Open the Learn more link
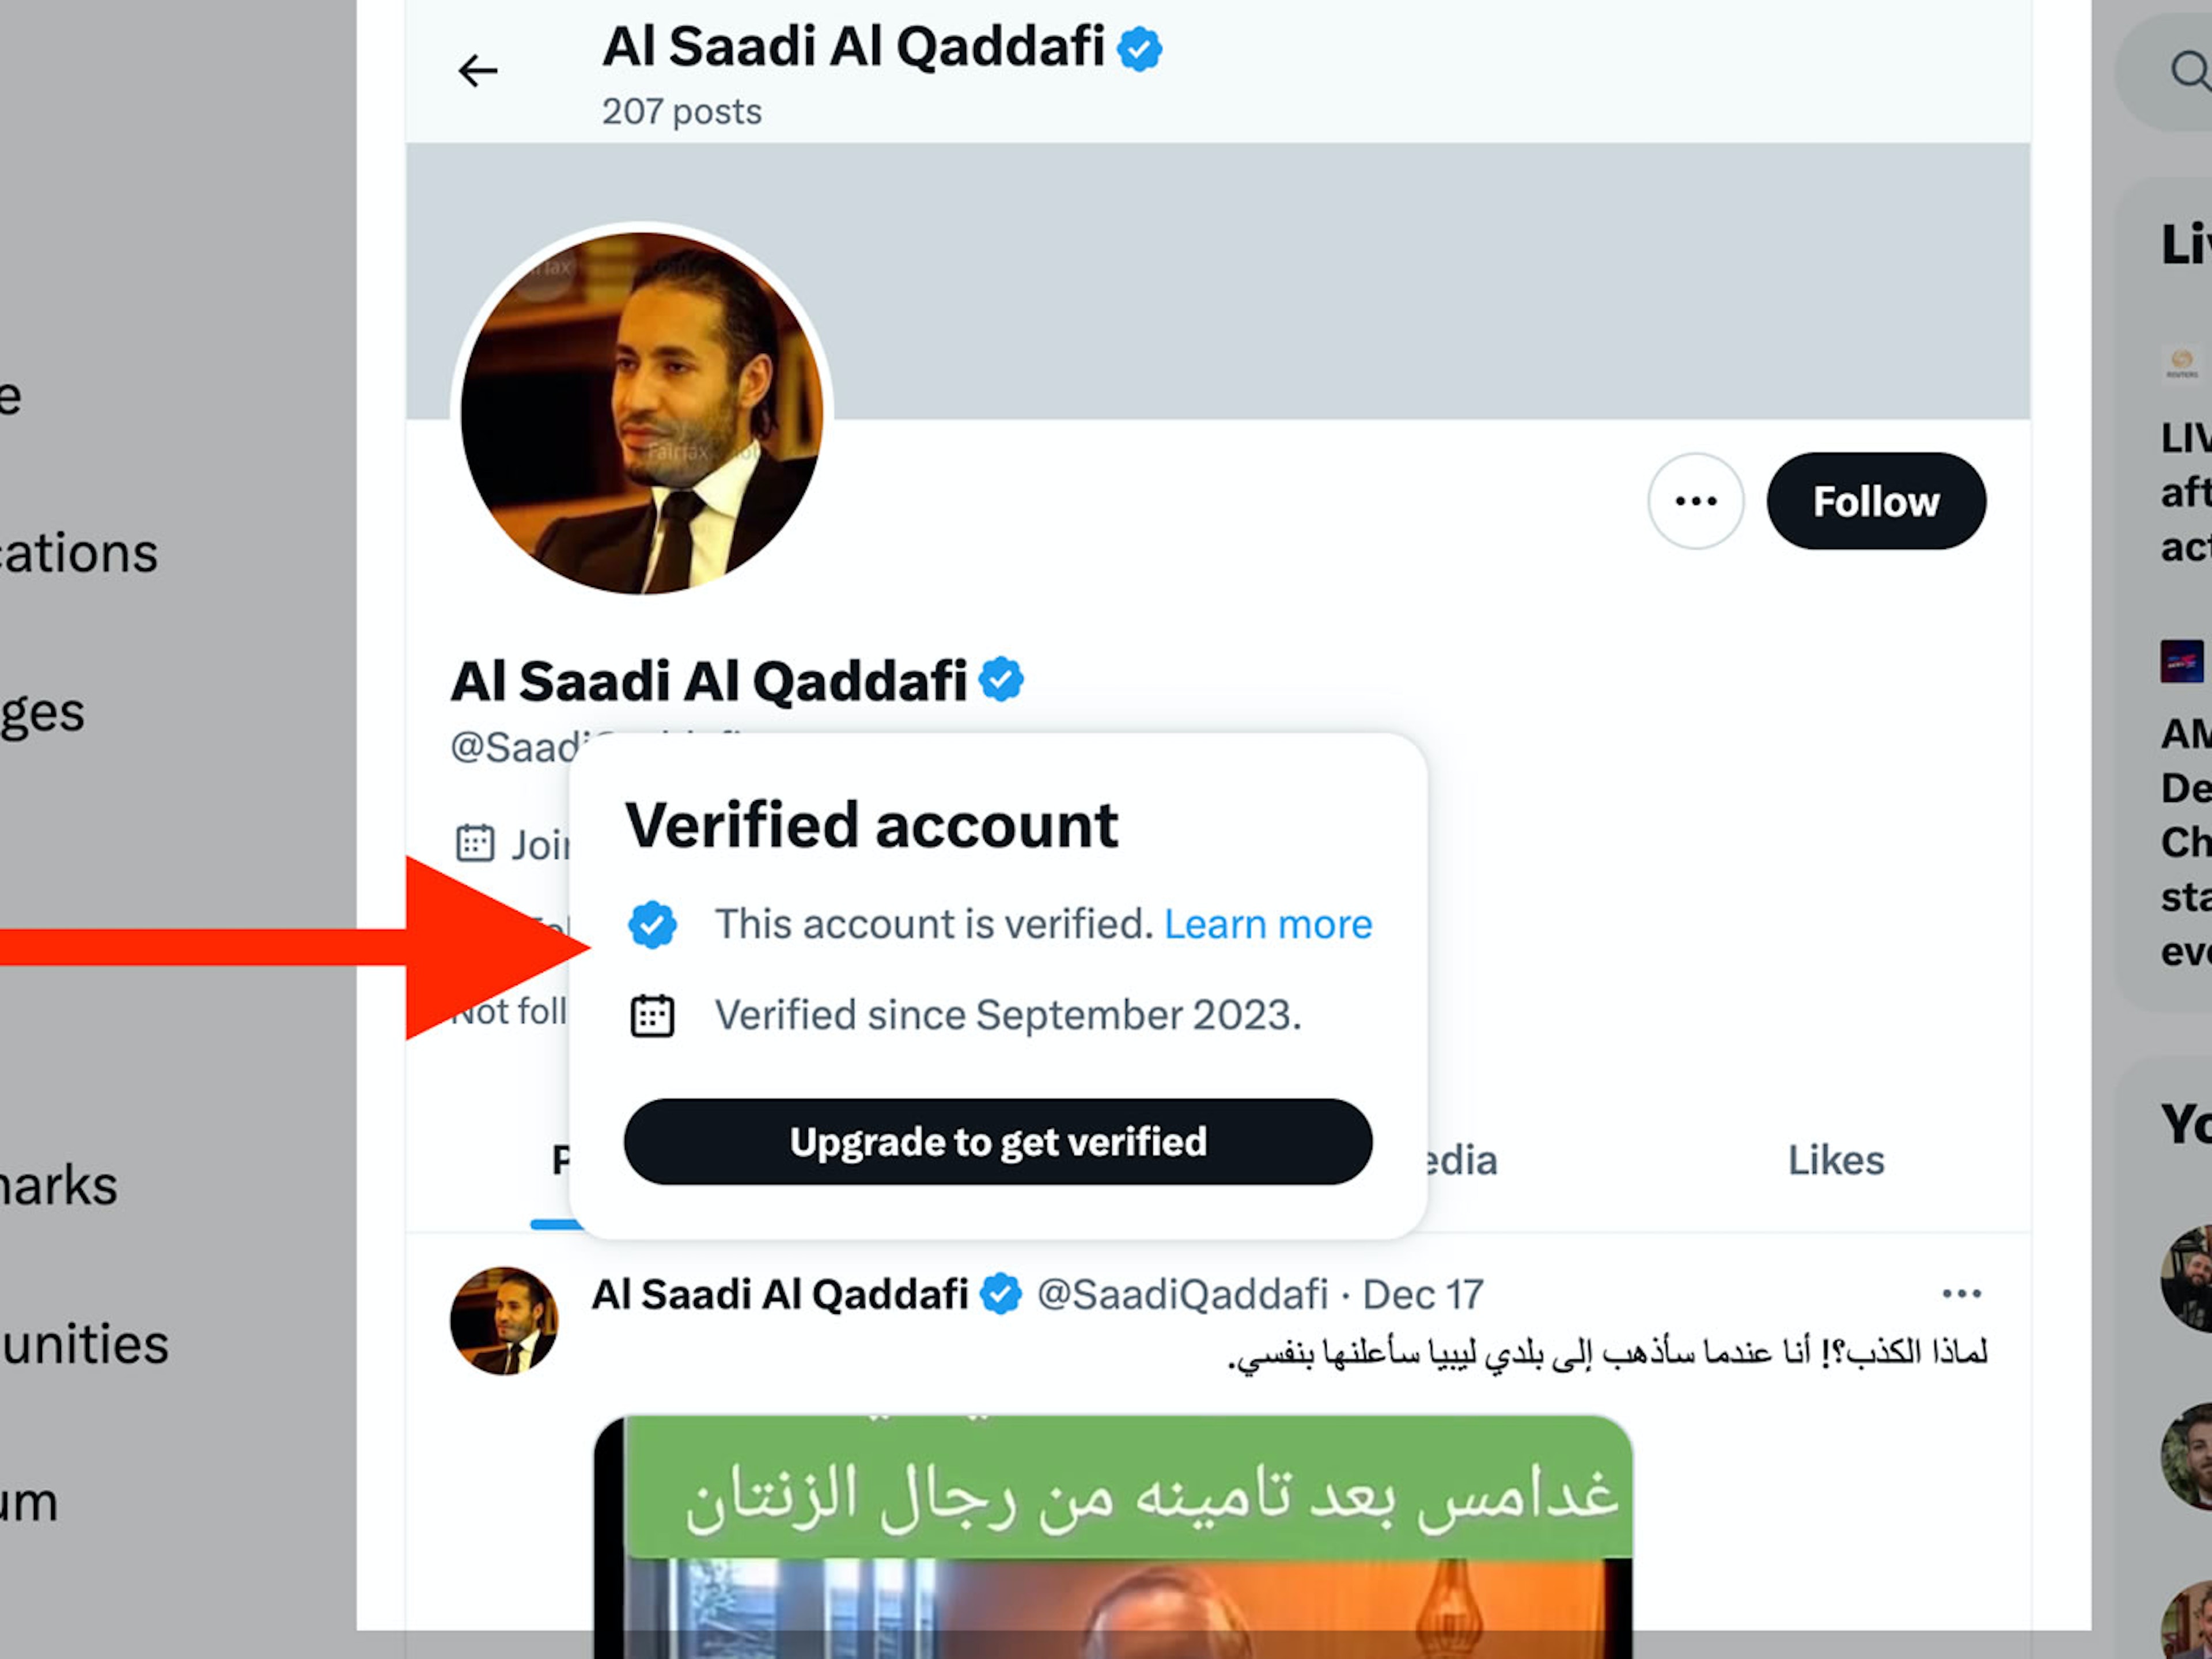 1268,925
